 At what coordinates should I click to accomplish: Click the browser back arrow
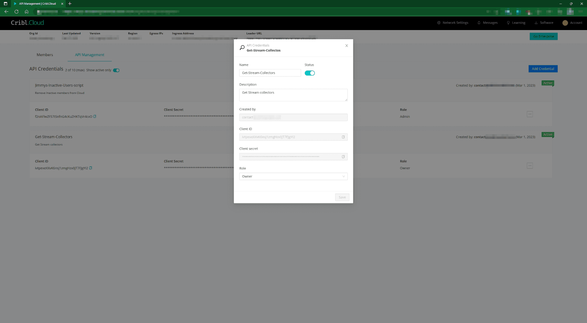click(x=6, y=12)
